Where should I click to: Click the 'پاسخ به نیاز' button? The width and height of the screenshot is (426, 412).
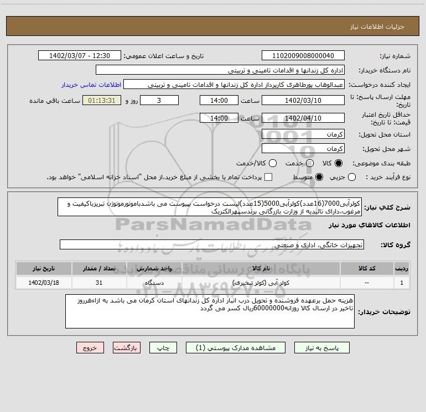320,348
